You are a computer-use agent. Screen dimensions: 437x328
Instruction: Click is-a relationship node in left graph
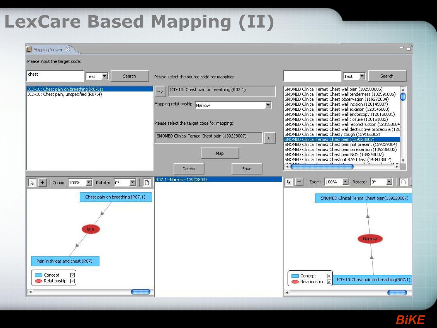(x=91, y=229)
